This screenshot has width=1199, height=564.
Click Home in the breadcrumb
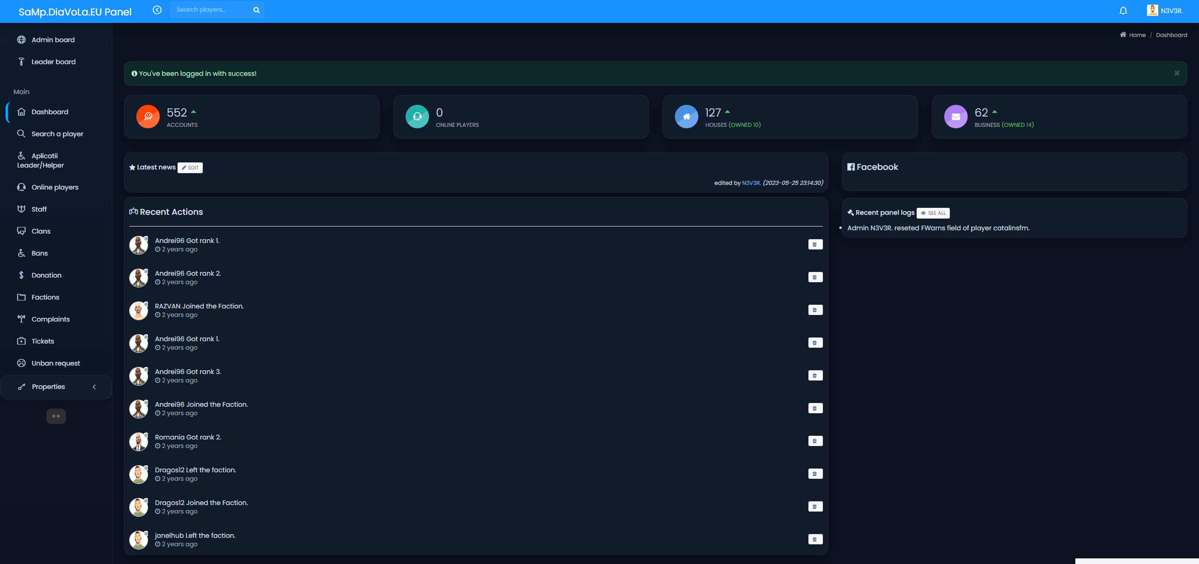pos(1137,35)
